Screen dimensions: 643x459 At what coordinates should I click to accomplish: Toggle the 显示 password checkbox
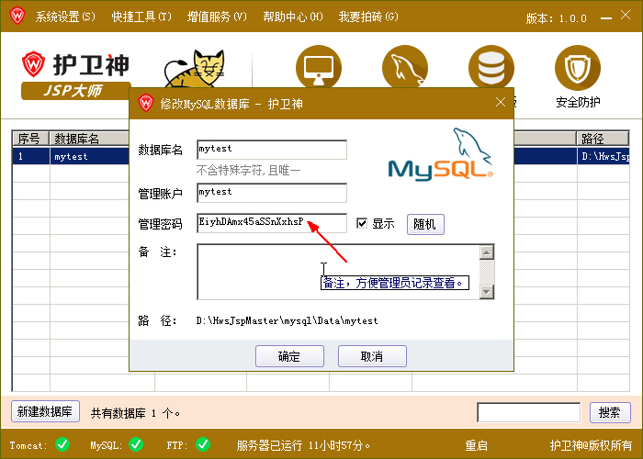click(x=362, y=223)
